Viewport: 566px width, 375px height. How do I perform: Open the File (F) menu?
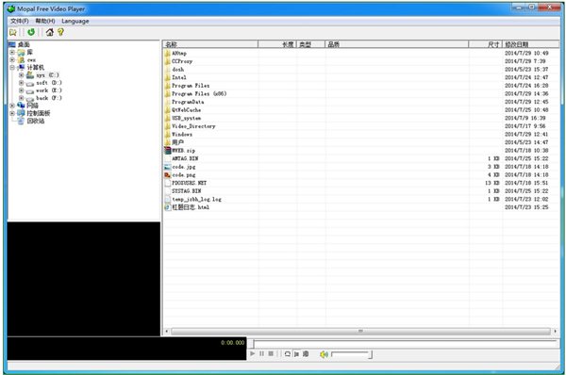[x=20, y=22]
